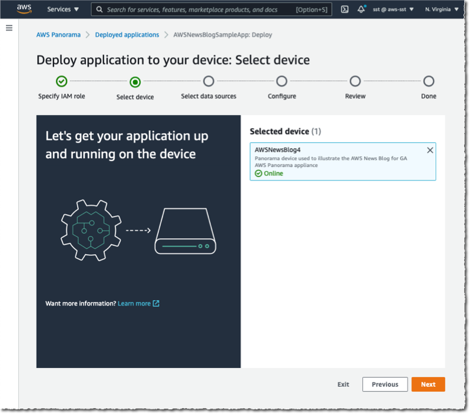This screenshot has width=470, height=414.
Task: Click the gear with circuit illustration
Action: [91, 230]
